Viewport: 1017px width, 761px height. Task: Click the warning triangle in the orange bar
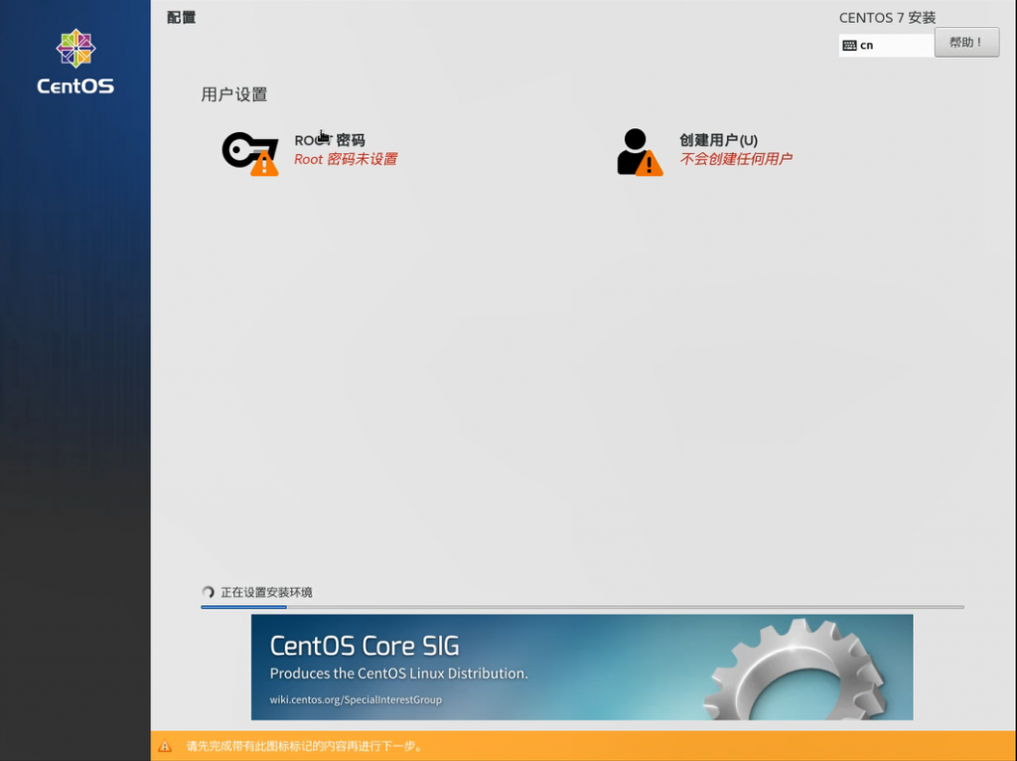[165, 746]
